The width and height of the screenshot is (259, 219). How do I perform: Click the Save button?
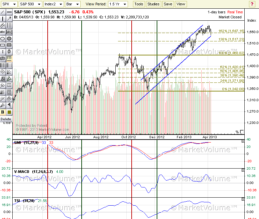(x=168, y=4)
